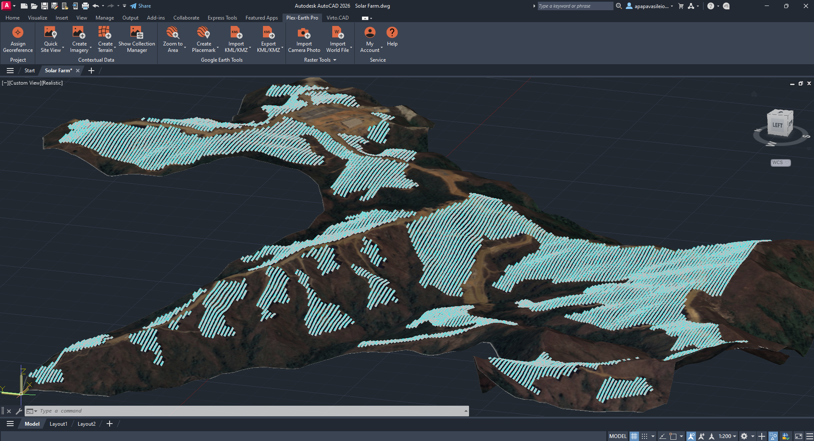Switch to the Virto.CAD ribbon tab

tap(337, 18)
